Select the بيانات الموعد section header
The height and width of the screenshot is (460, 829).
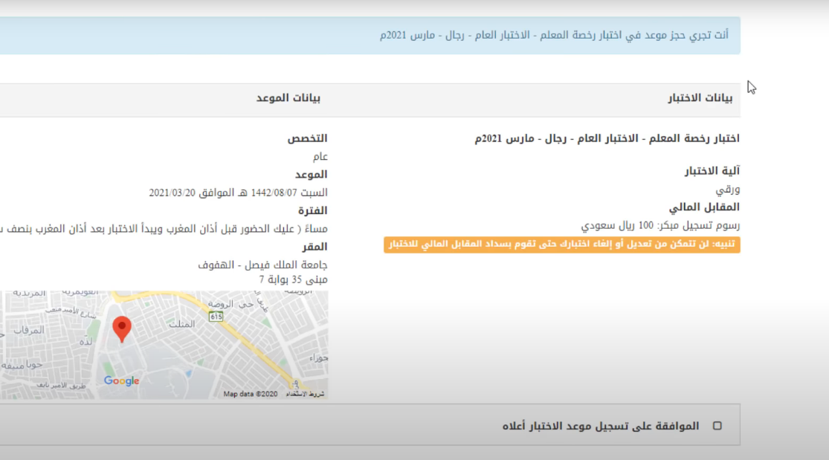point(288,98)
